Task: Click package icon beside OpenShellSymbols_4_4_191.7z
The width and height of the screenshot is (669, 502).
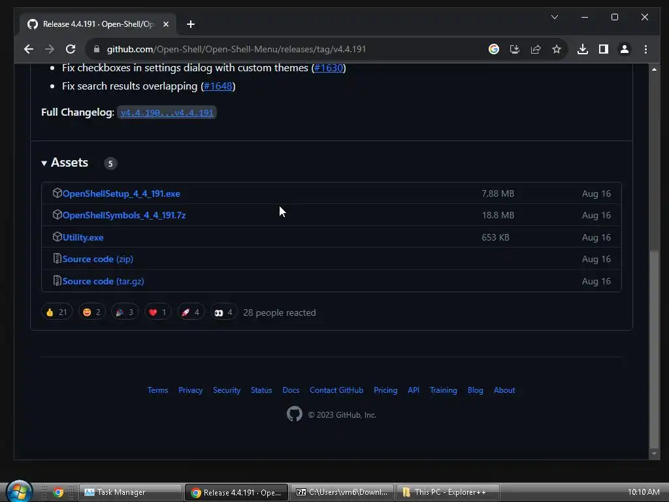Action: click(x=57, y=214)
